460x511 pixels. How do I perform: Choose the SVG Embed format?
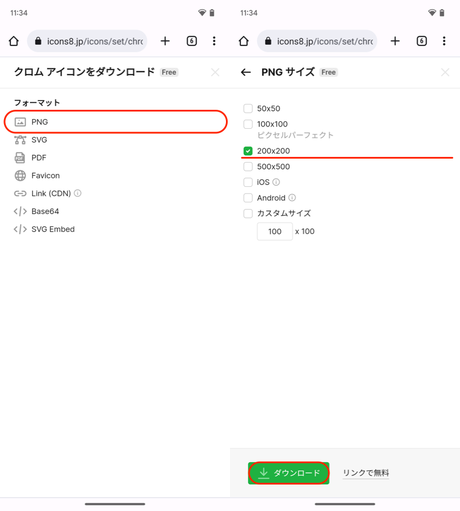(52, 229)
